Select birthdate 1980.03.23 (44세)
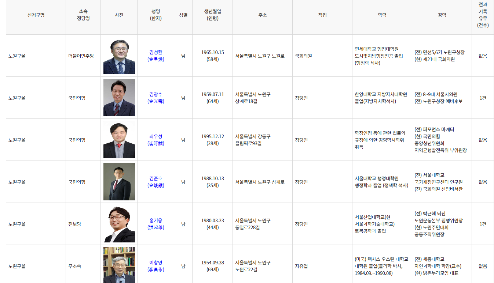The height and width of the screenshot is (283, 494). (213, 224)
